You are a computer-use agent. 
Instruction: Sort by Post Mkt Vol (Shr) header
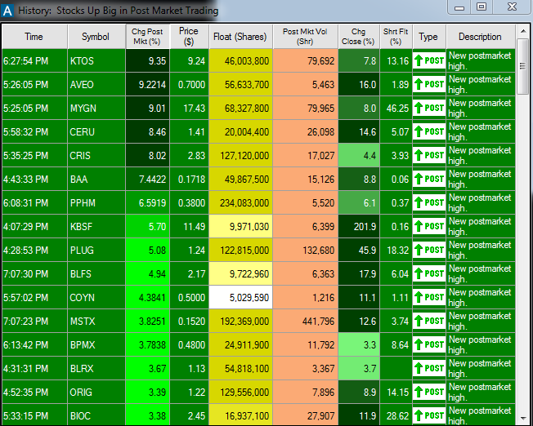pyautogui.click(x=306, y=37)
